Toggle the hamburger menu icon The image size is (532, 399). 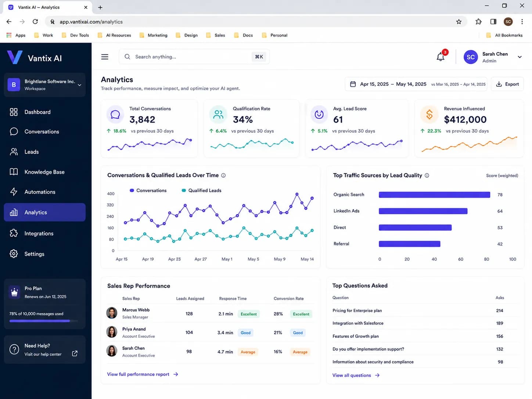tap(105, 57)
